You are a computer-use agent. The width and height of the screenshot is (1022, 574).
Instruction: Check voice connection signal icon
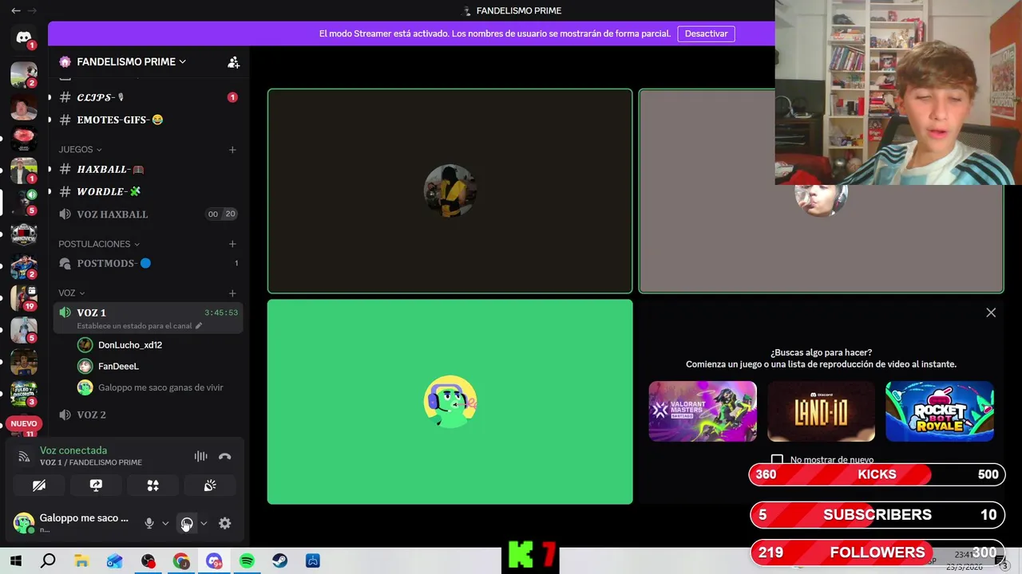[x=24, y=457]
